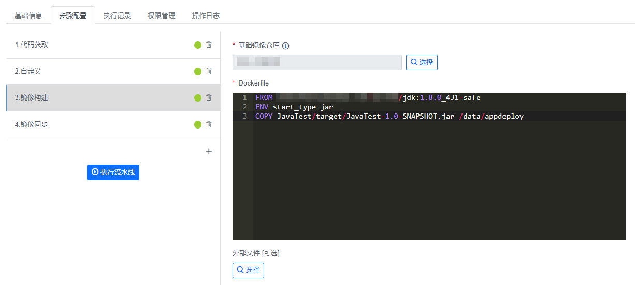The width and height of the screenshot is (635, 285).
Task: Click ENV start_type jar line
Action: tap(440, 107)
